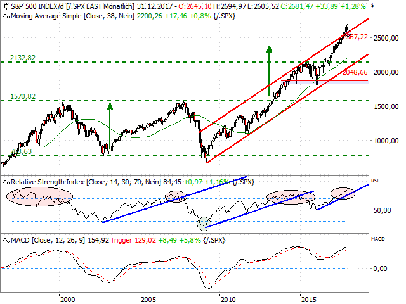Click the Relative Strength Index line icon
Image resolution: width=406 pixels, height=304 pixels.
6,182
